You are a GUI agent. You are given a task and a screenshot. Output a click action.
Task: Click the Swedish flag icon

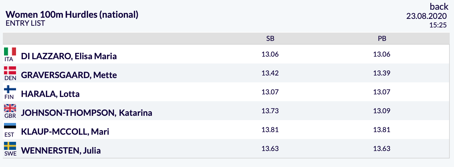point(10,146)
